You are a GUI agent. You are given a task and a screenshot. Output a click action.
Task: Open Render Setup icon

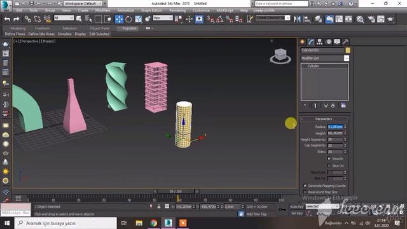371,19
